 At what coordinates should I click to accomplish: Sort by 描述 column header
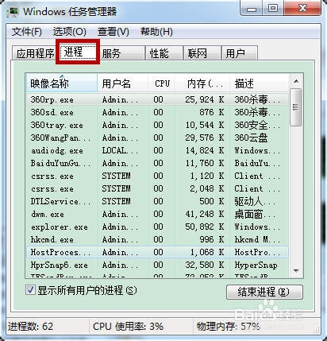click(260, 83)
